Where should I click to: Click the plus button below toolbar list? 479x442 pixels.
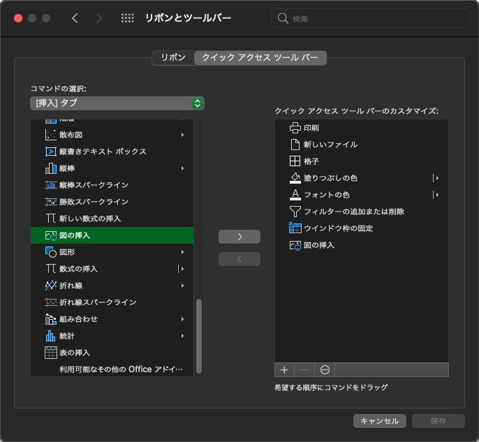[284, 369]
